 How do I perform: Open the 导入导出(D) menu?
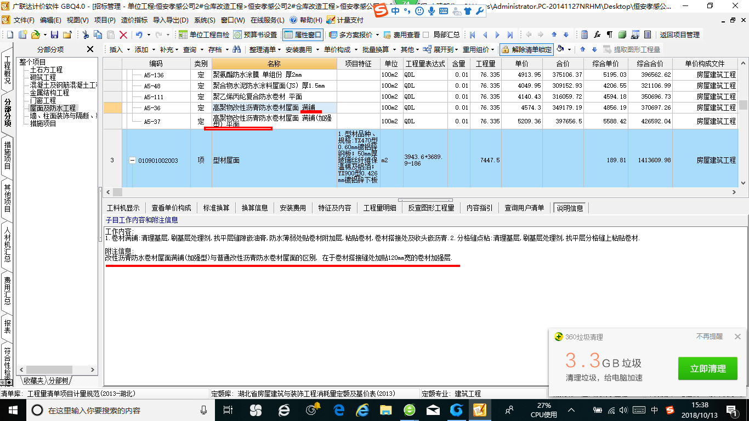[171, 20]
